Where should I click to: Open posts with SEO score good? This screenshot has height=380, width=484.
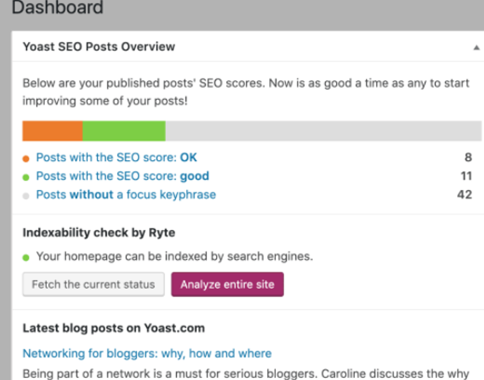pos(122,176)
